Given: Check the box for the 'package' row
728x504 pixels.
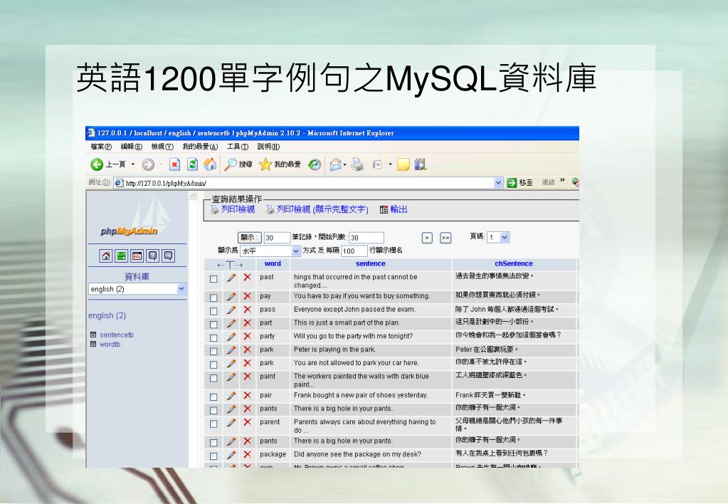Looking at the screenshot, I should (213, 456).
